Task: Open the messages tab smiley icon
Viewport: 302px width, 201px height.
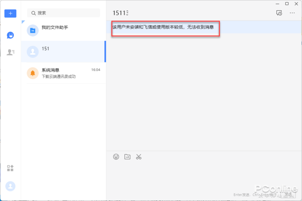Action: click(x=10, y=35)
